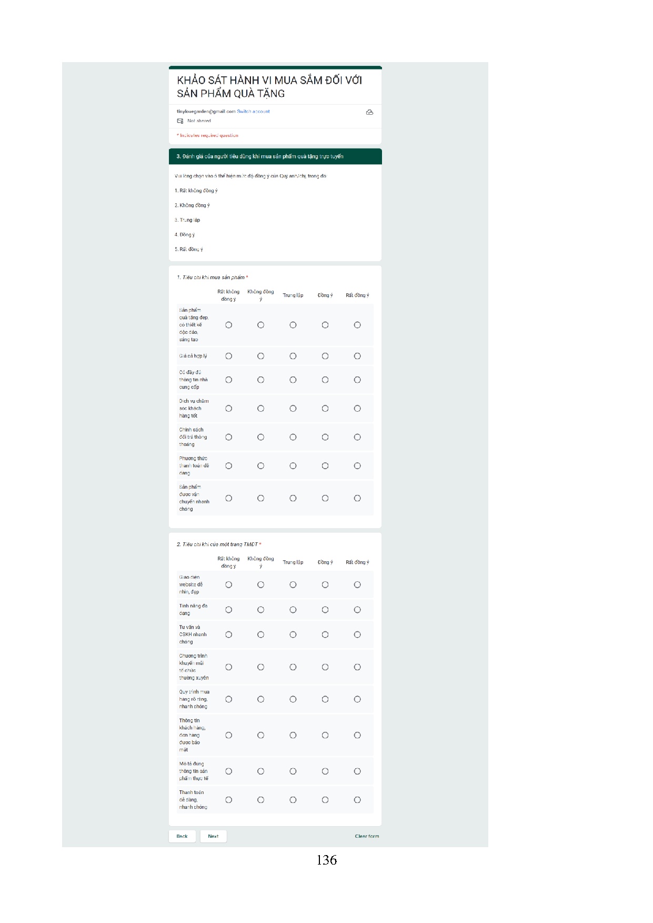Mark 'Đồng ý' for 'Tư vấn và CSKH nhanh chóng'
653x923 pixels.
325,635
